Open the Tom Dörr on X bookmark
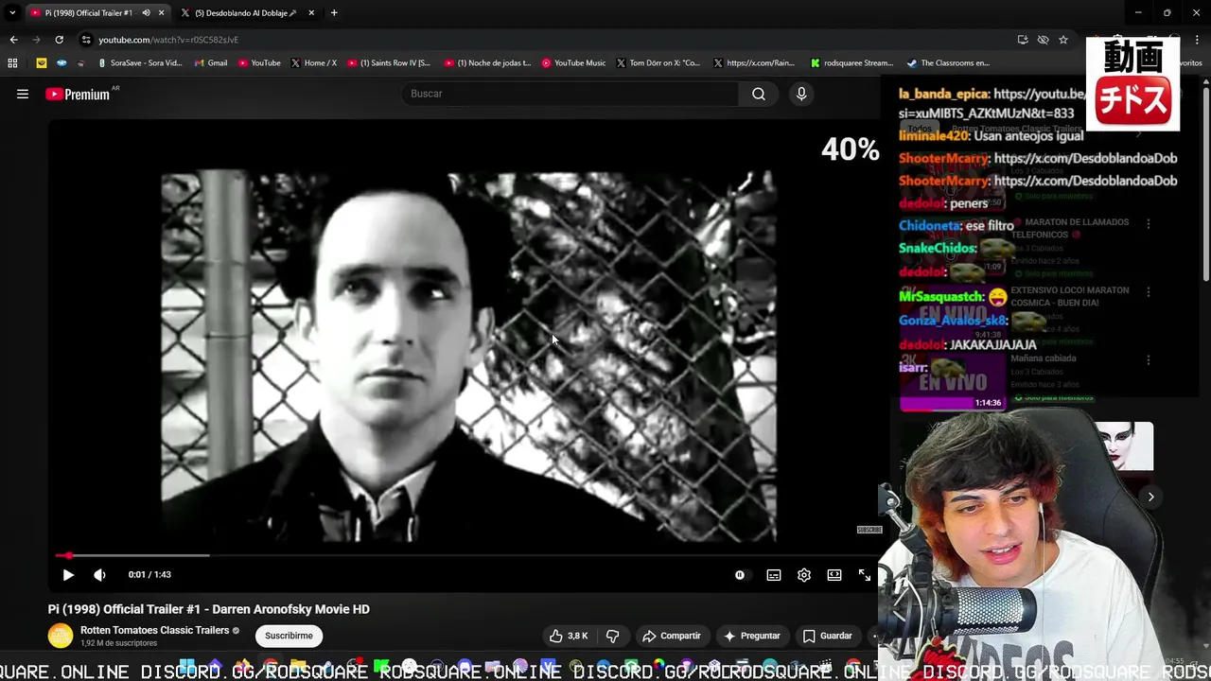Screen dimensions: 1211x681 (x=658, y=63)
